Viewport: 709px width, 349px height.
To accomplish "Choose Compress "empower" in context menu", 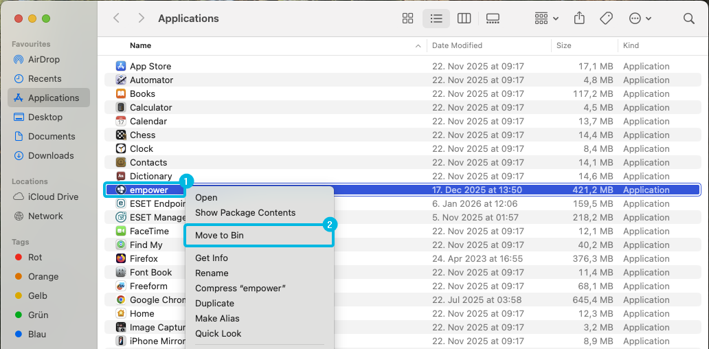I will [x=259, y=289].
